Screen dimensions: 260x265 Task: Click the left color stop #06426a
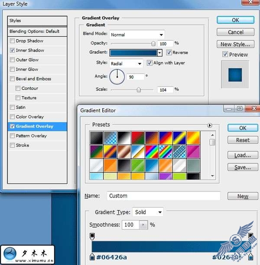click(92, 256)
